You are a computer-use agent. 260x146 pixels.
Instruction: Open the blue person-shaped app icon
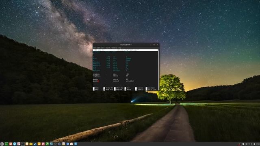pos(67,144)
